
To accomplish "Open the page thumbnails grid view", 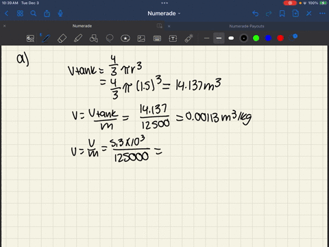I will click(x=20, y=14).
